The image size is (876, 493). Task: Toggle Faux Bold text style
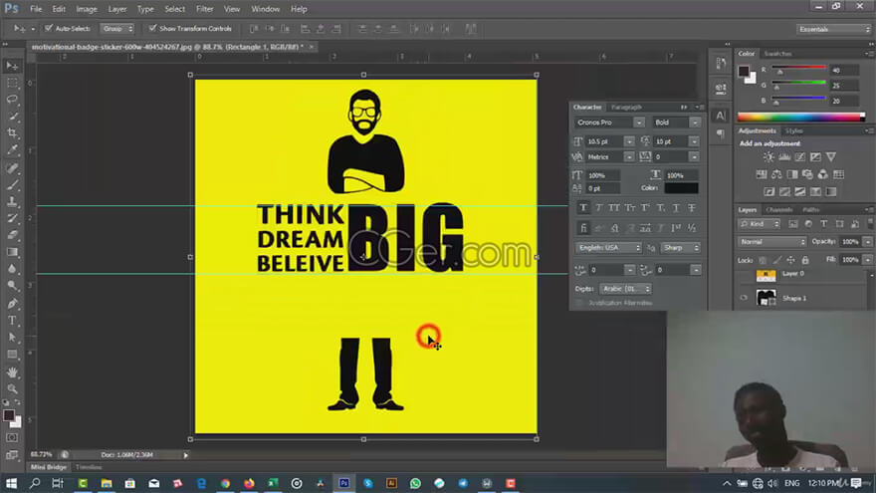pos(583,208)
